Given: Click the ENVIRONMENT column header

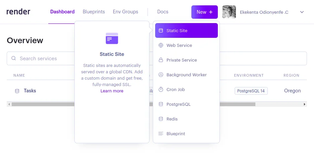Looking at the screenshot, I should tap(249, 75).
